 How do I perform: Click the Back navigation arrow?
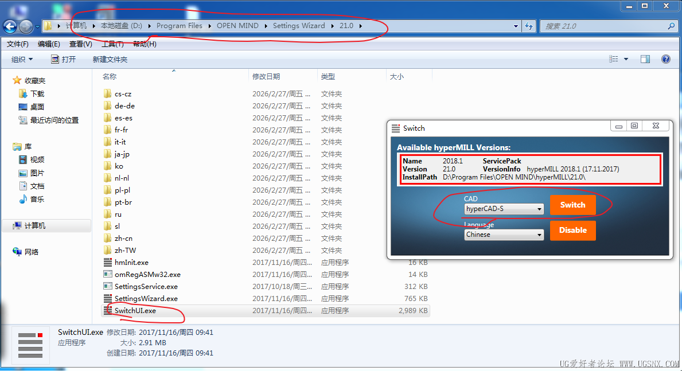(10, 26)
